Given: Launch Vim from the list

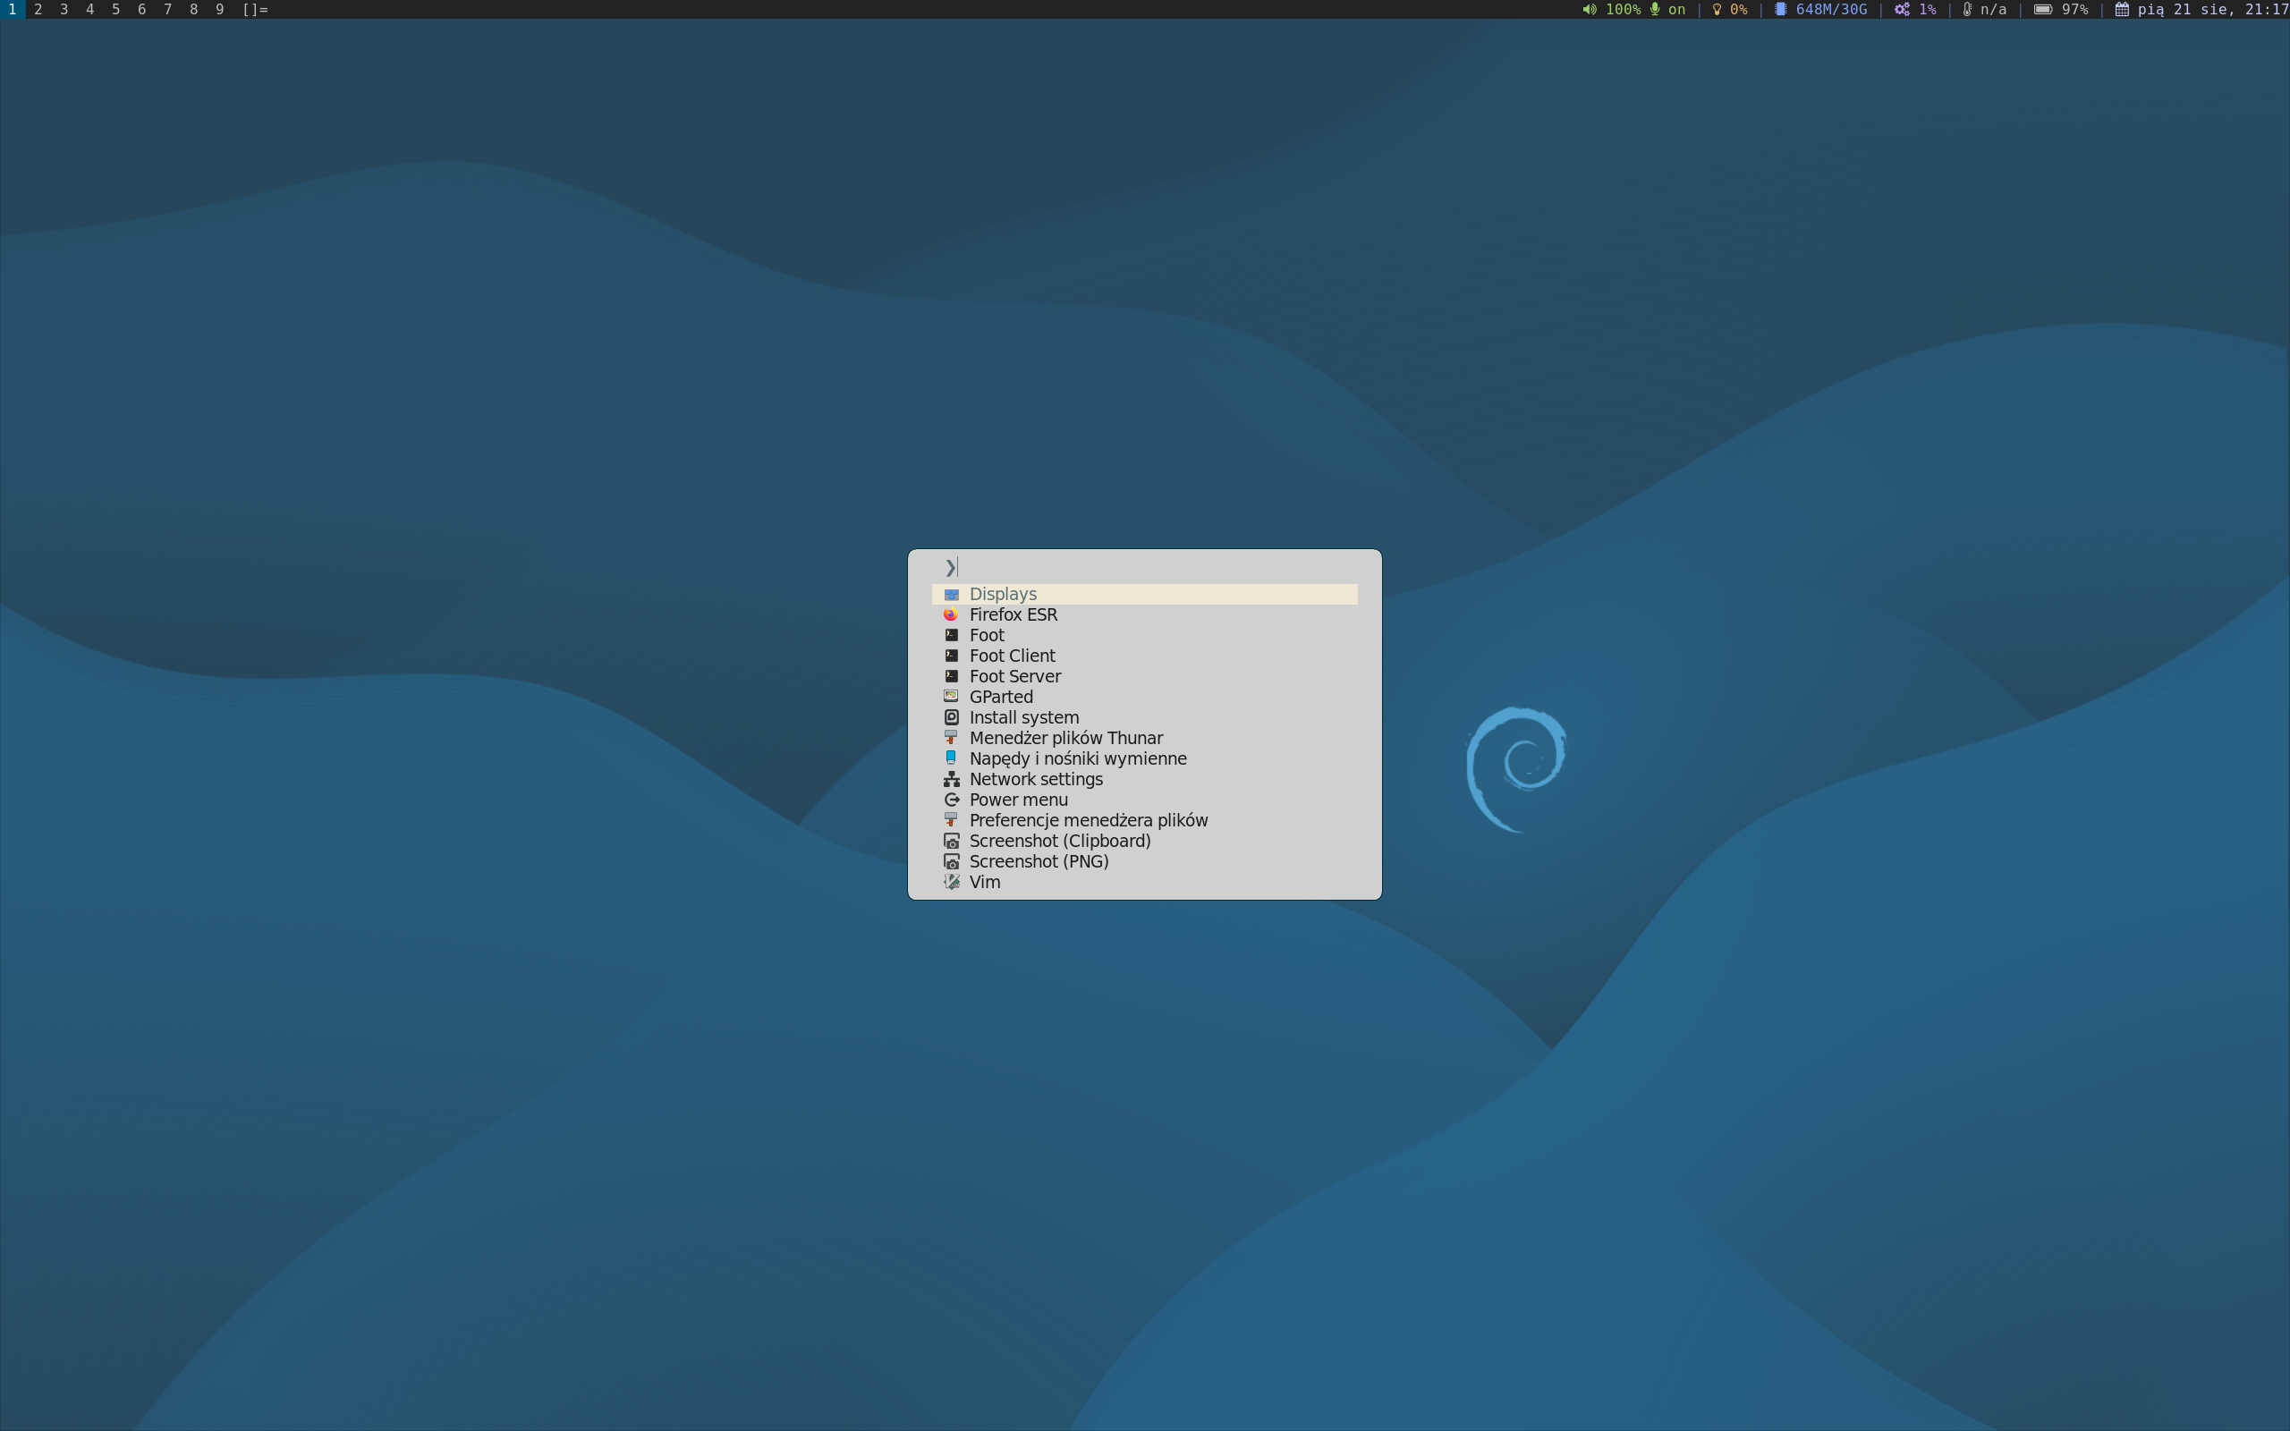Looking at the screenshot, I should coord(1145,882).
